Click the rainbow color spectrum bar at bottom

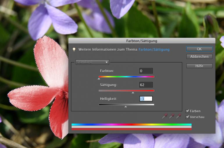tap(131, 125)
